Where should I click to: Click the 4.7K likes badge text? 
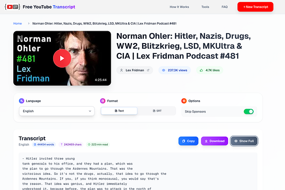tap(212, 70)
